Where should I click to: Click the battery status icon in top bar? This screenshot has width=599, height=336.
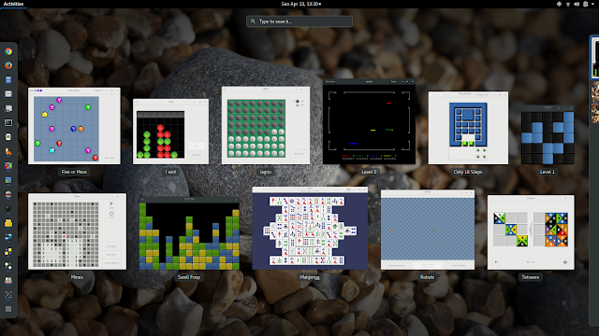(585, 4)
